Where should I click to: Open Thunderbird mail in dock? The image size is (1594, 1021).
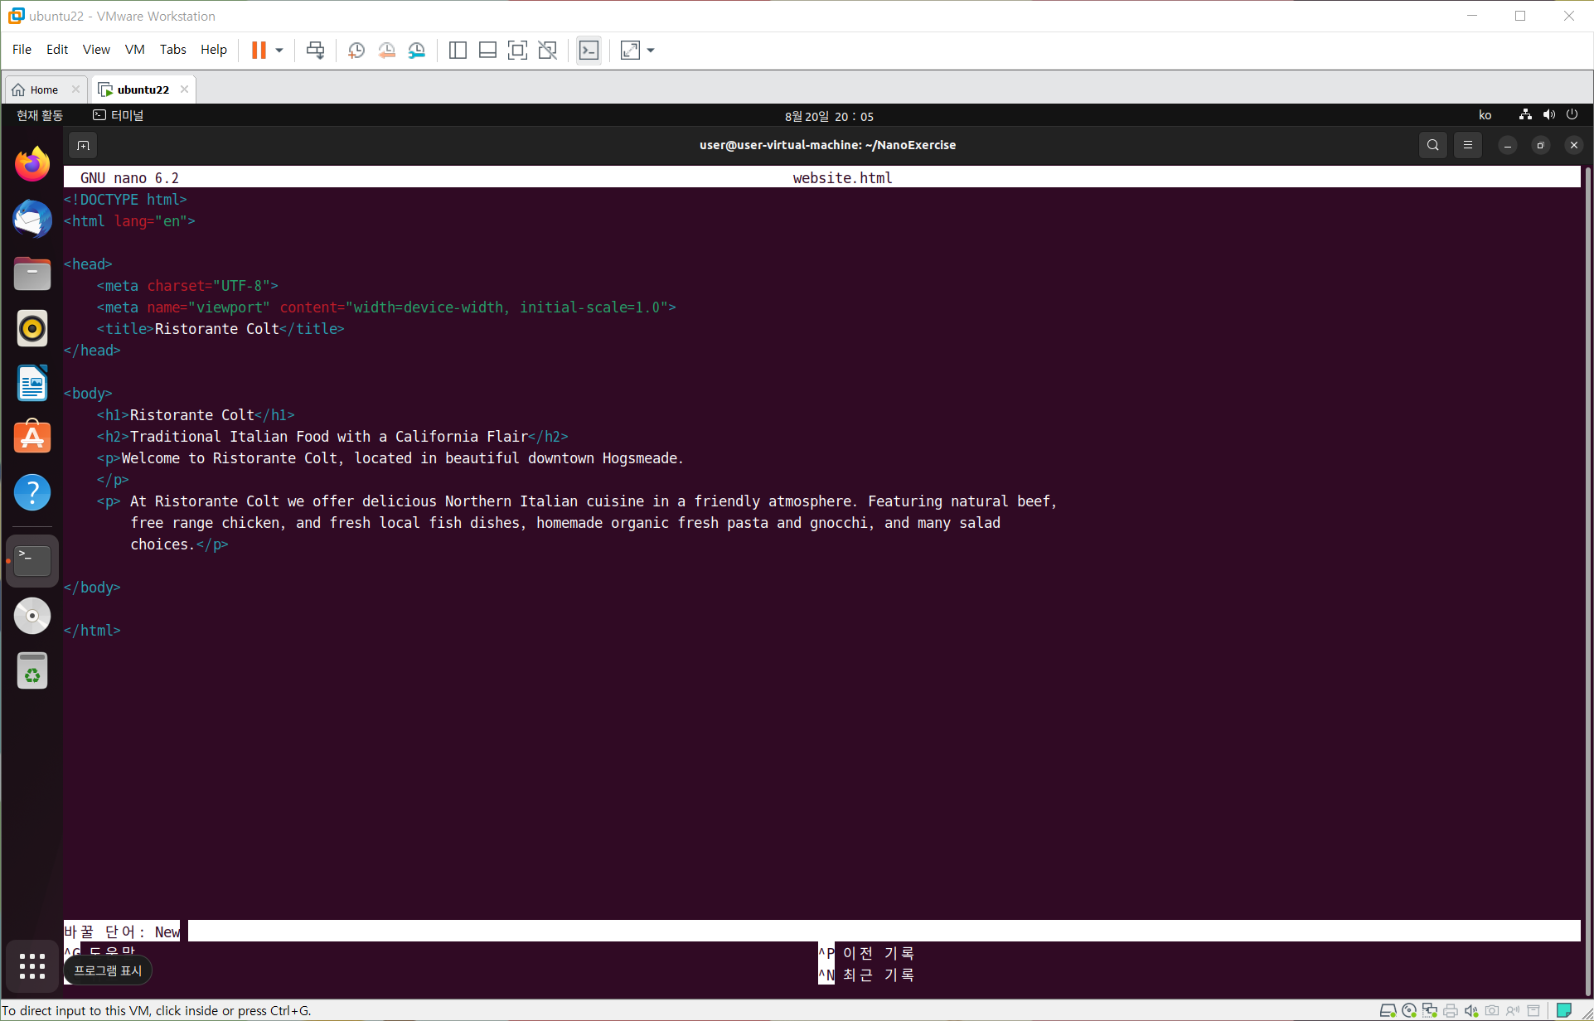[32, 220]
